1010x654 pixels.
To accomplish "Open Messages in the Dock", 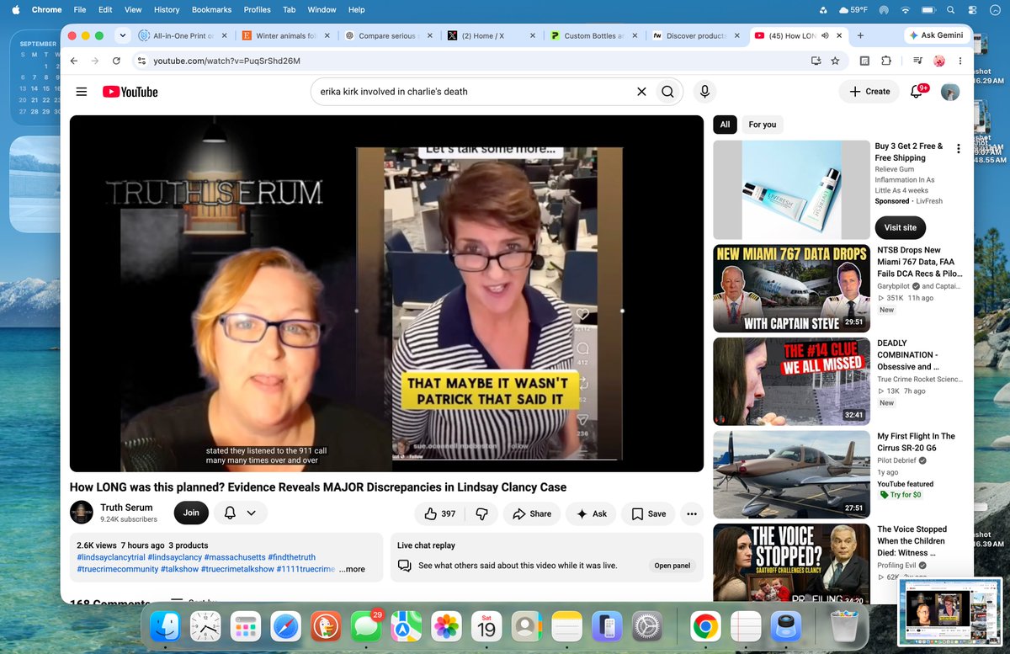I will [366, 626].
